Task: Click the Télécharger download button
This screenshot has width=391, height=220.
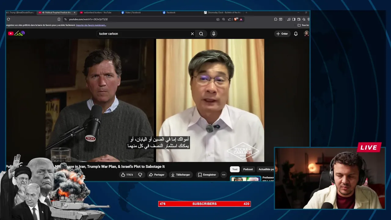Action: 181,175
